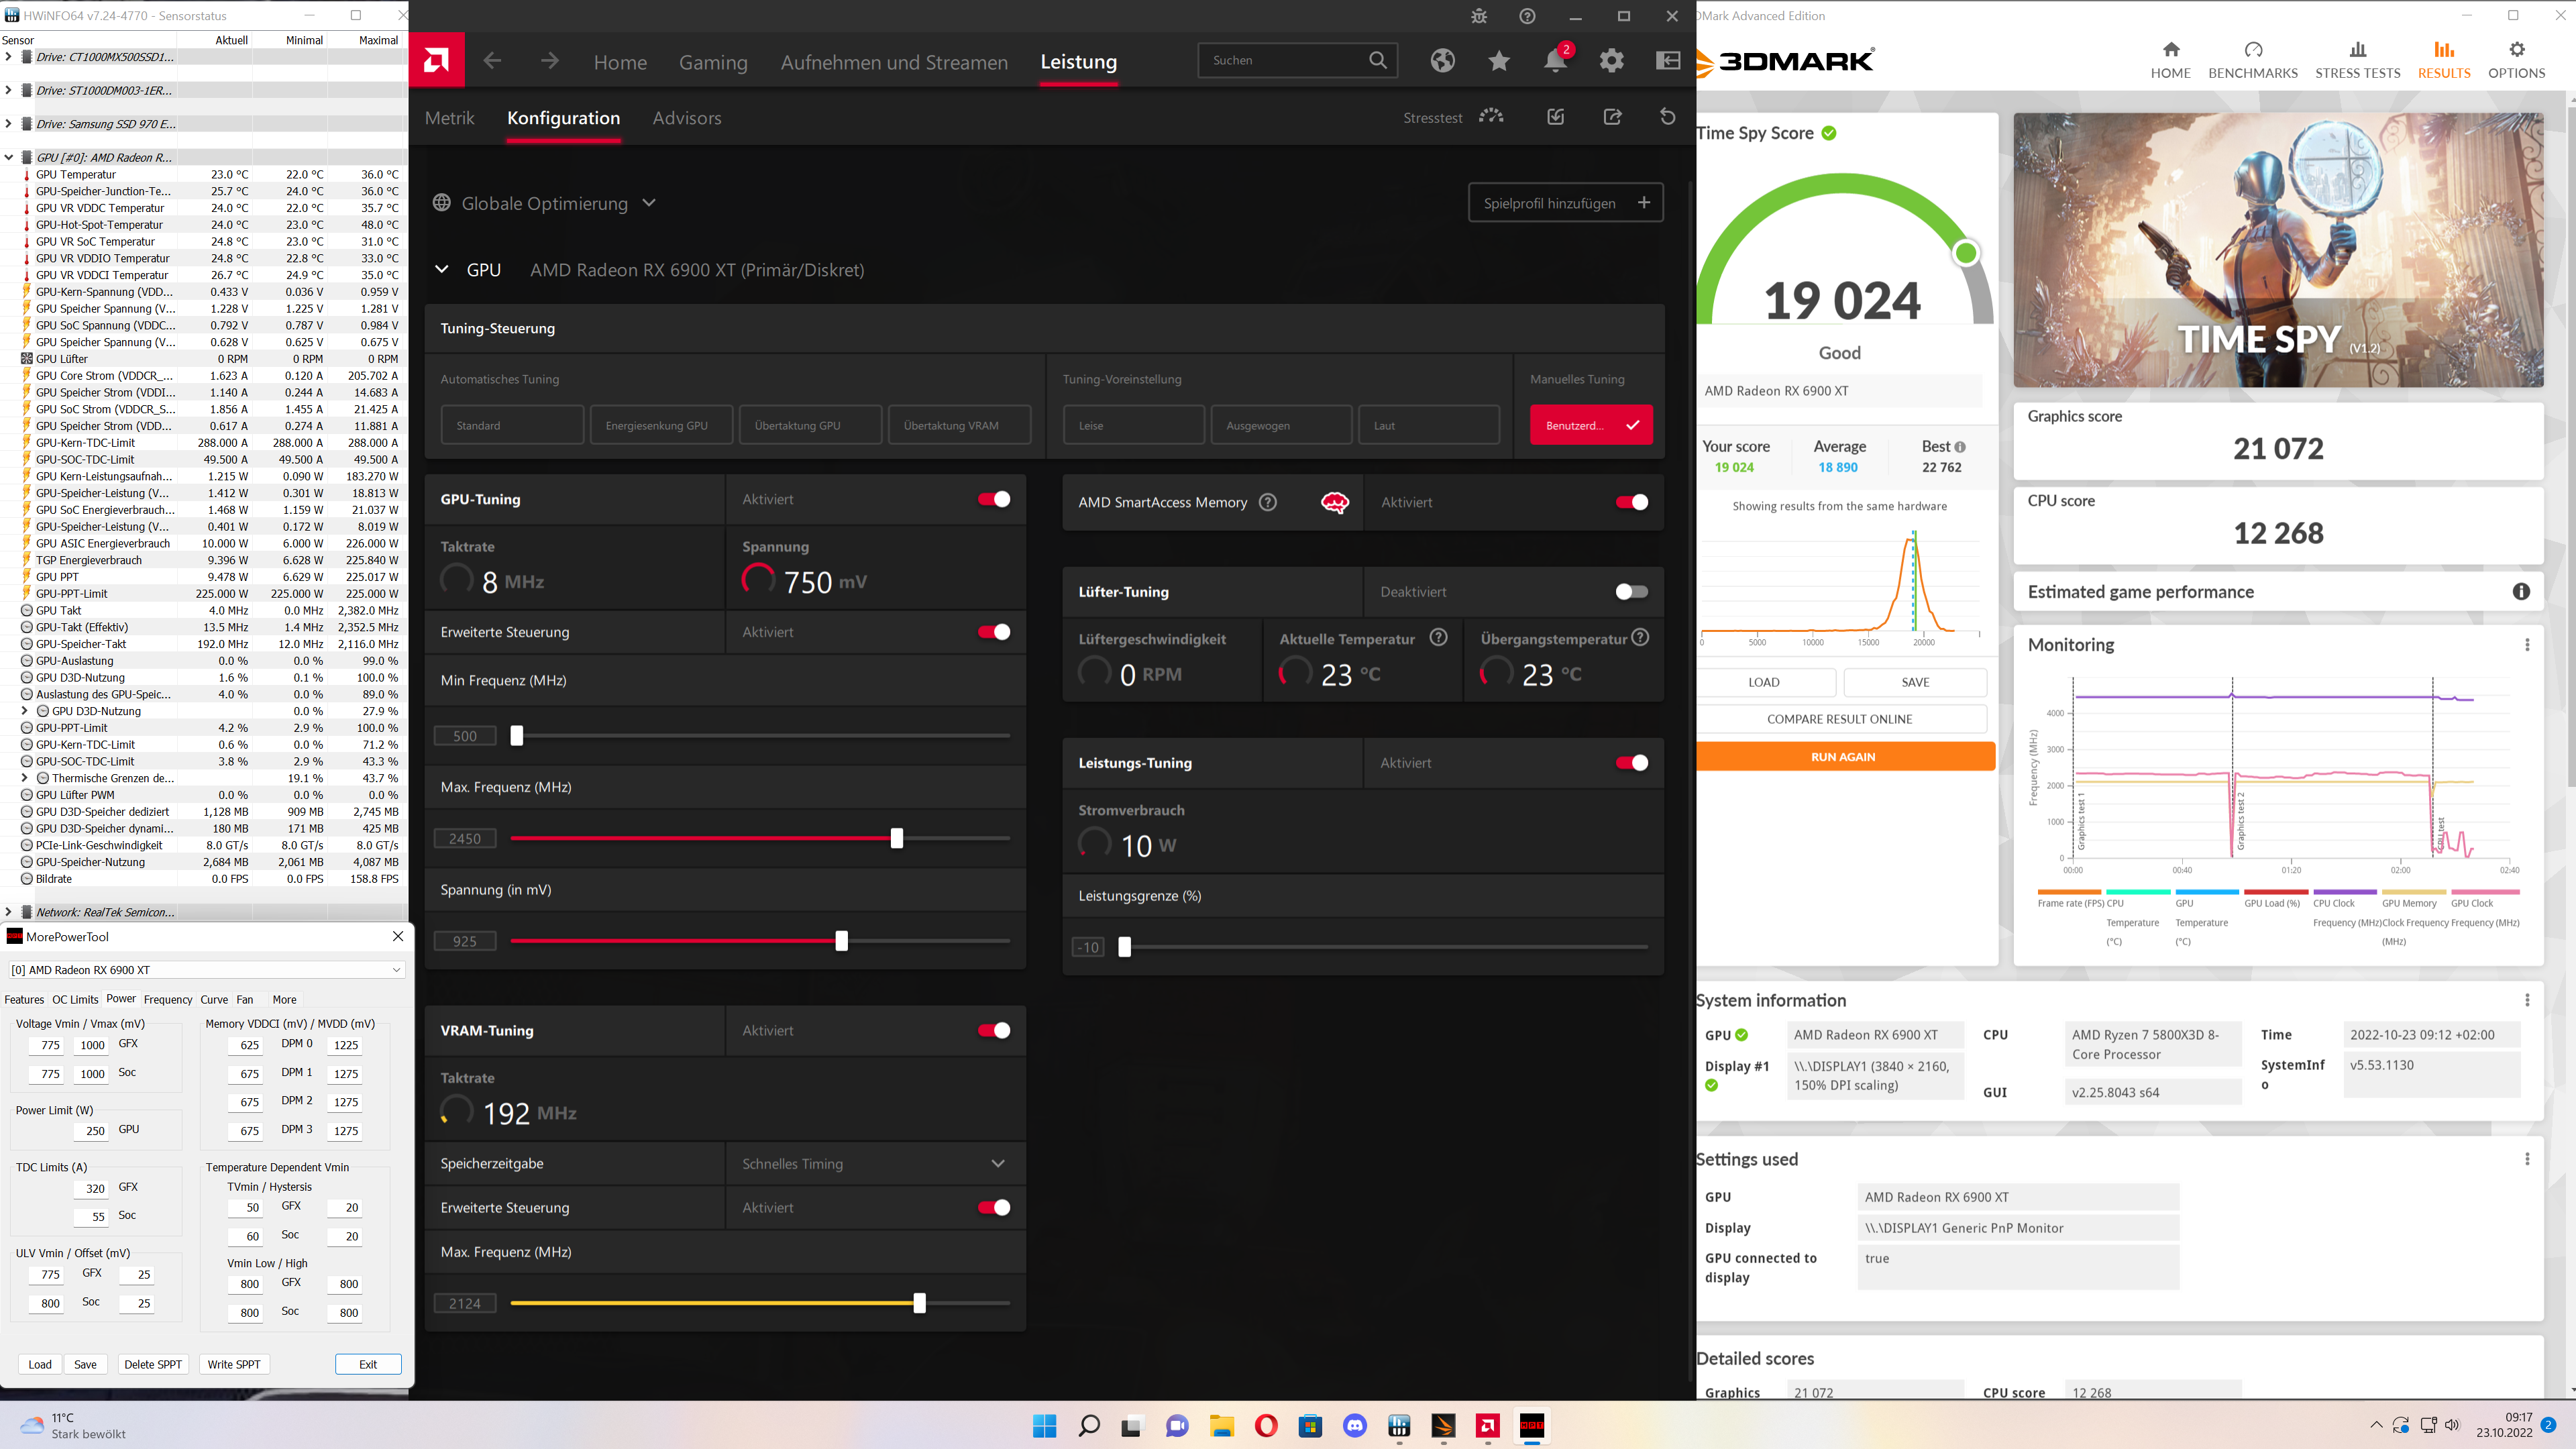This screenshot has width=2576, height=1449.
Task: Click the Write SPPT button
Action: coord(233,1364)
